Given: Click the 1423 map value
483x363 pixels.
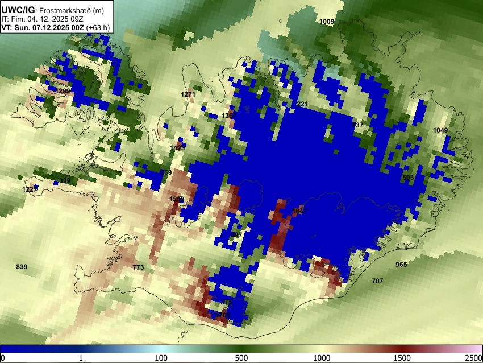Looking at the screenshot, I should pos(177,148).
